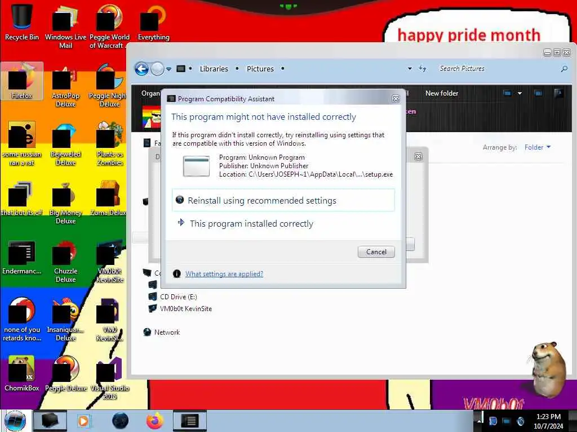The width and height of the screenshot is (577, 432).
Task: Open Plants vs Zombies desktop icon
Action: (x=109, y=144)
